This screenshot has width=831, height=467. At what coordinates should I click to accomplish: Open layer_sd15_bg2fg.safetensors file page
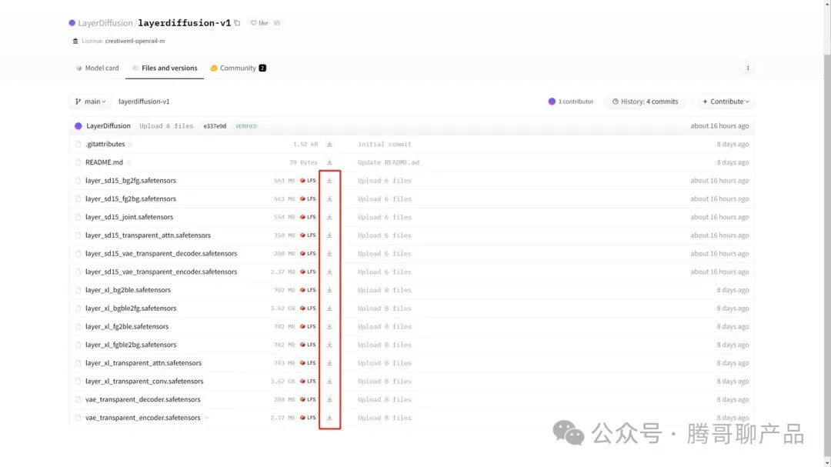(x=130, y=181)
